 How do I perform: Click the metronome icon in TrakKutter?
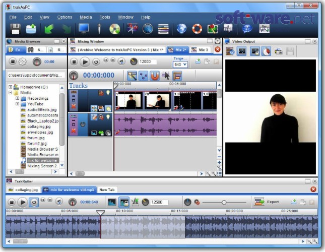click(136, 202)
